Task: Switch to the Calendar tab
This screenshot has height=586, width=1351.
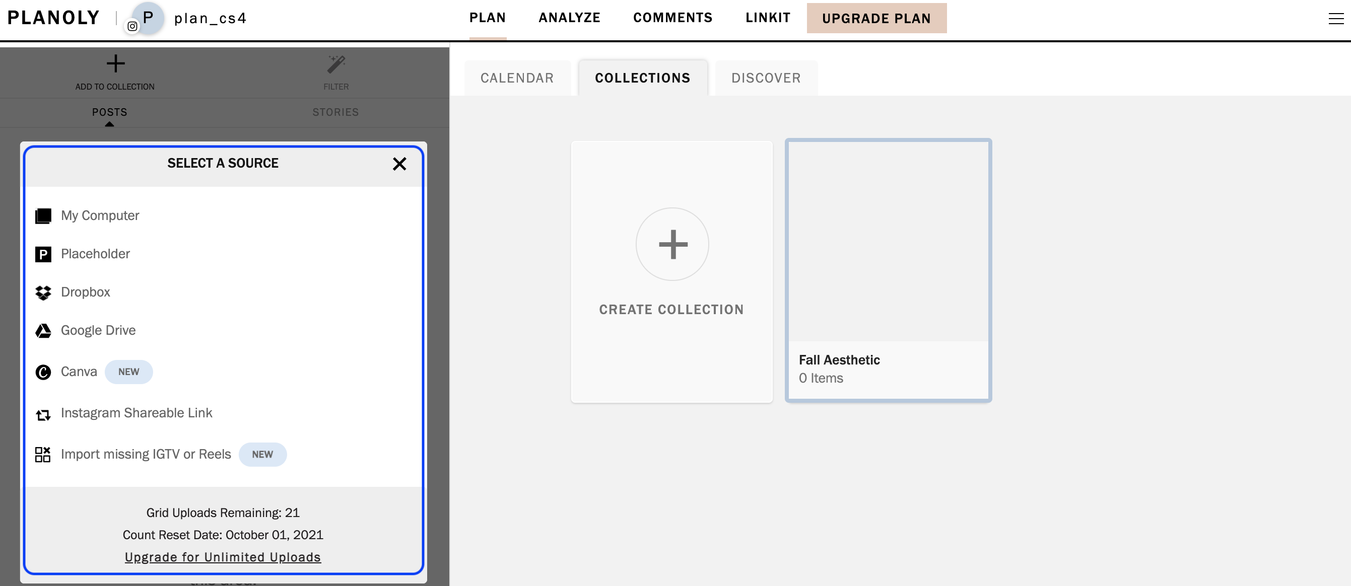Action: (x=517, y=78)
